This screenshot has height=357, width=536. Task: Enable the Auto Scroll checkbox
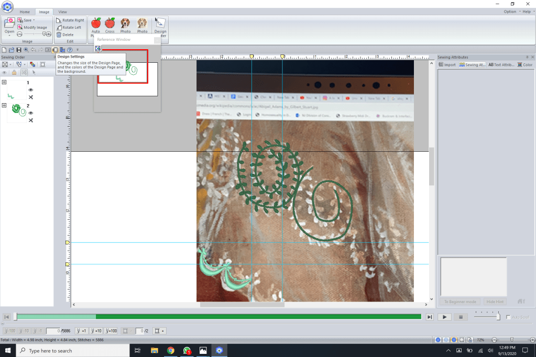pyautogui.click(x=508, y=317)
